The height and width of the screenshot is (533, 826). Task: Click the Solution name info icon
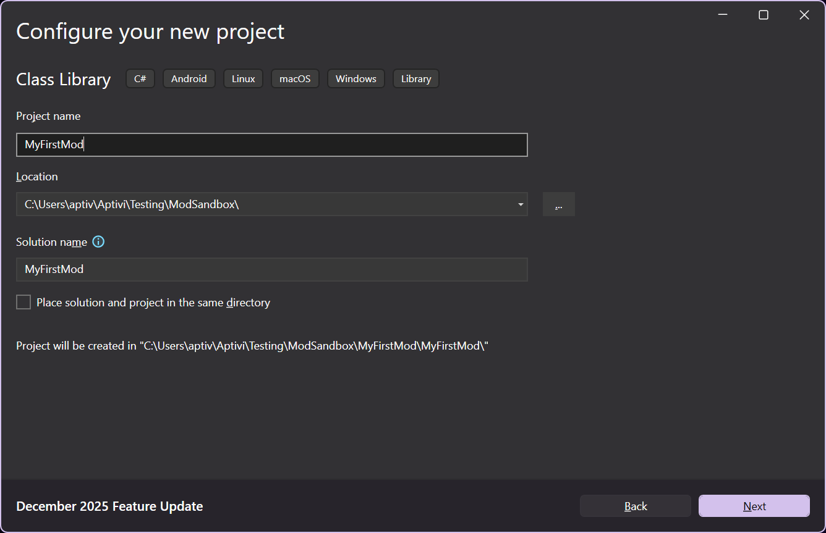point(98,242)
